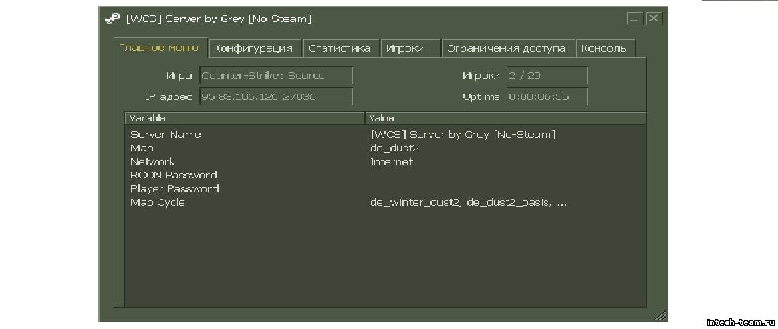Open the Ограничения доступа tab

[507, 48]
